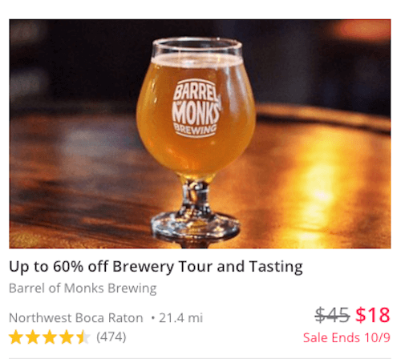The width and height of the screenshot is (401, 359).
Task: Select the second gold rating star
Action: tap(33, 337)
